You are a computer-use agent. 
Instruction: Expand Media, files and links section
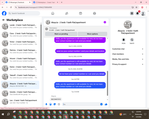click(x=128, y=59)
